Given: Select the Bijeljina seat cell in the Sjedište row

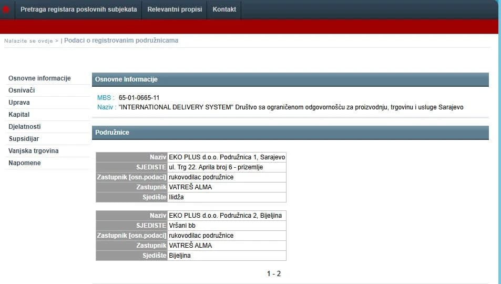Looking at the screenshot, I should coord(227,256).
